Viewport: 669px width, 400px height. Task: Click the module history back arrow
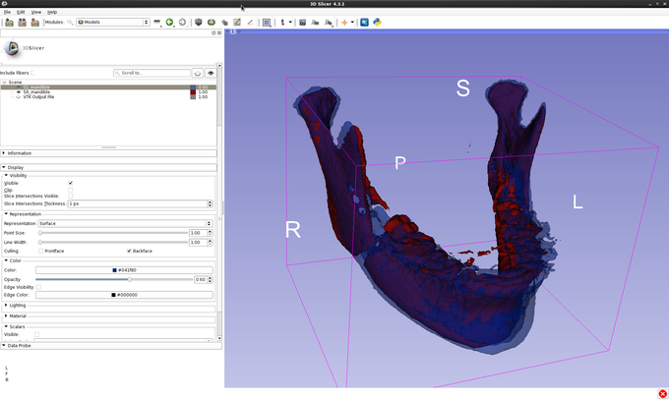(x=170, y=22)
